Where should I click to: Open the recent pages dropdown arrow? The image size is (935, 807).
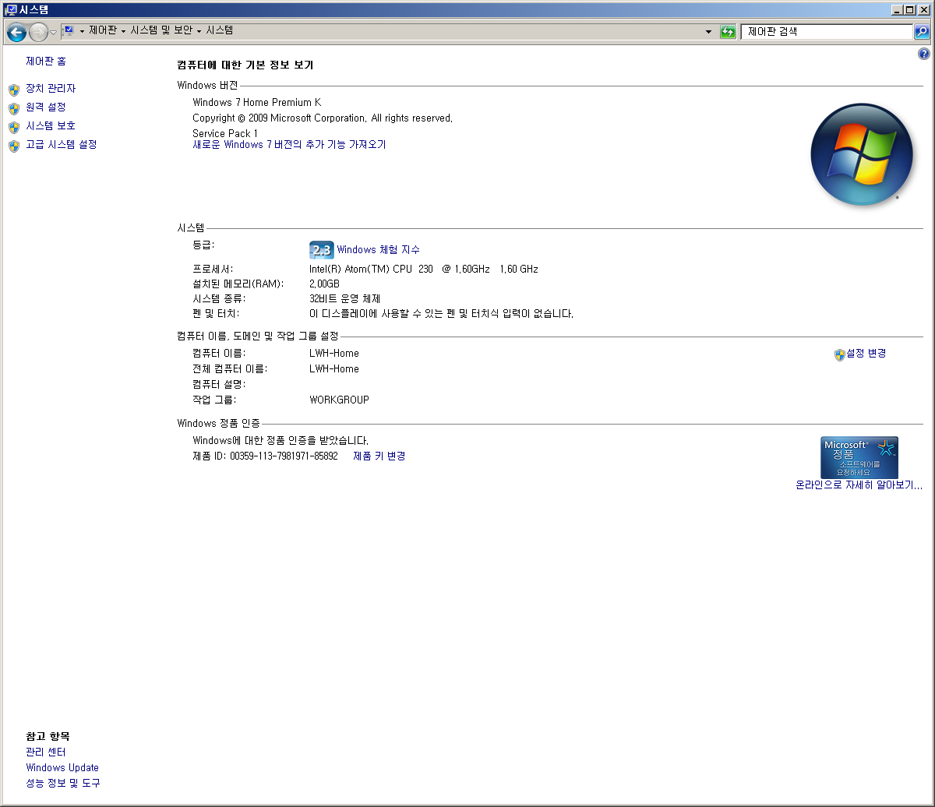(53, 32)
